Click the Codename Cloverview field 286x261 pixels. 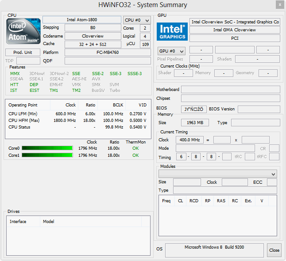[x=93, y=36]
